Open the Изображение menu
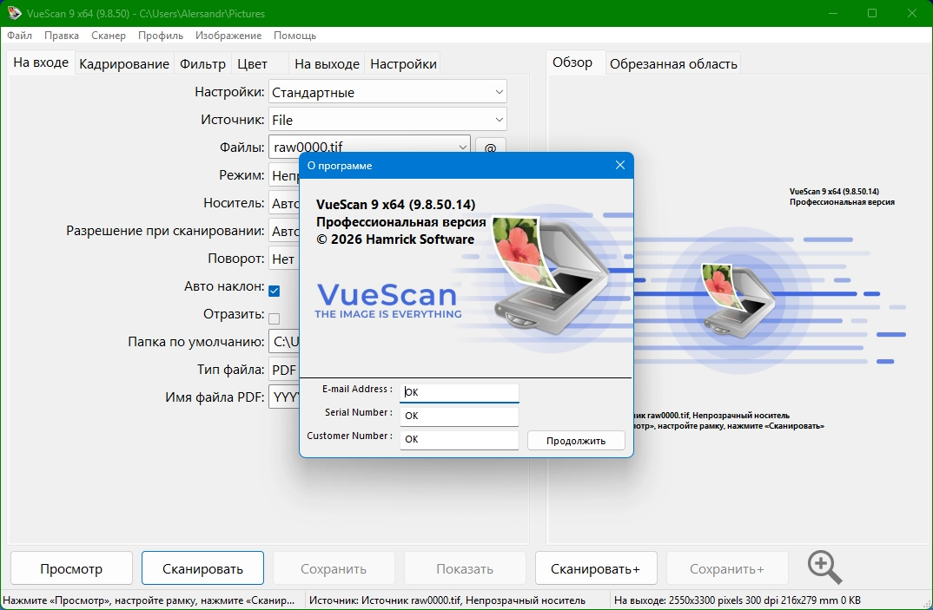The image size is (933, 610). (228, 35)
